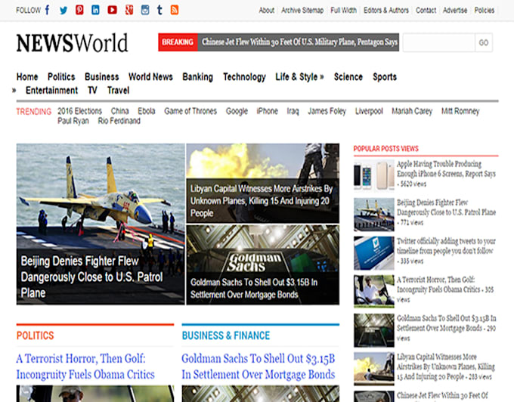Open the Tumblr follow icon
The height and width of the screenshot is (402, 514).
pyautogui.click(x=159, y=10)
